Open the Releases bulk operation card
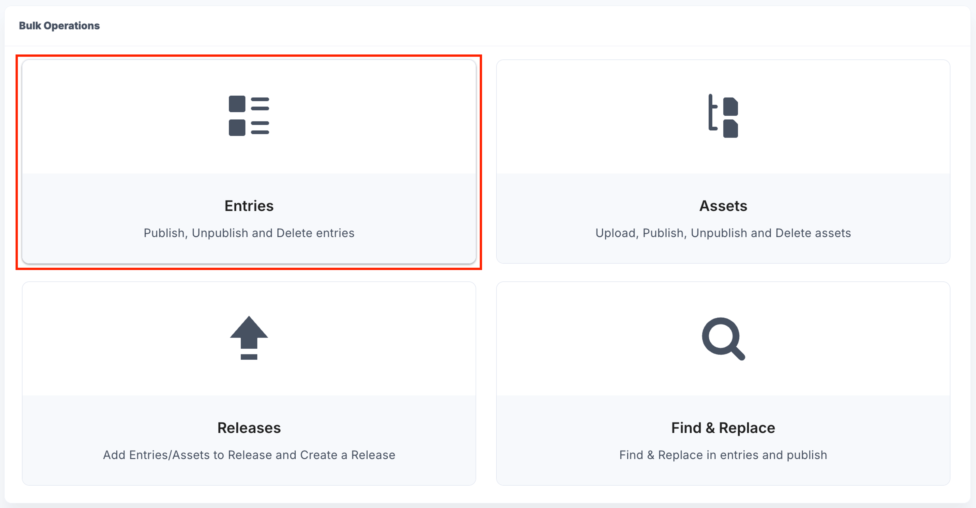 click(x=249, y=383)
